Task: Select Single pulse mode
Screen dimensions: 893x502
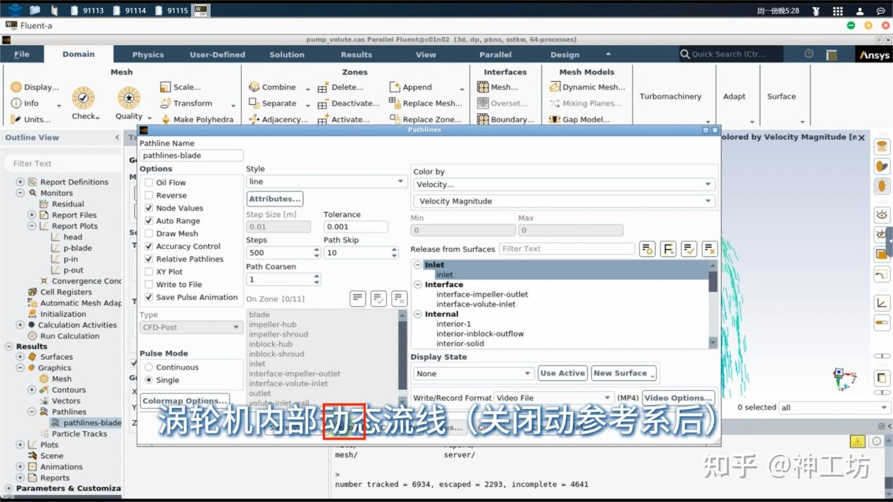Action: coord(149,380)
